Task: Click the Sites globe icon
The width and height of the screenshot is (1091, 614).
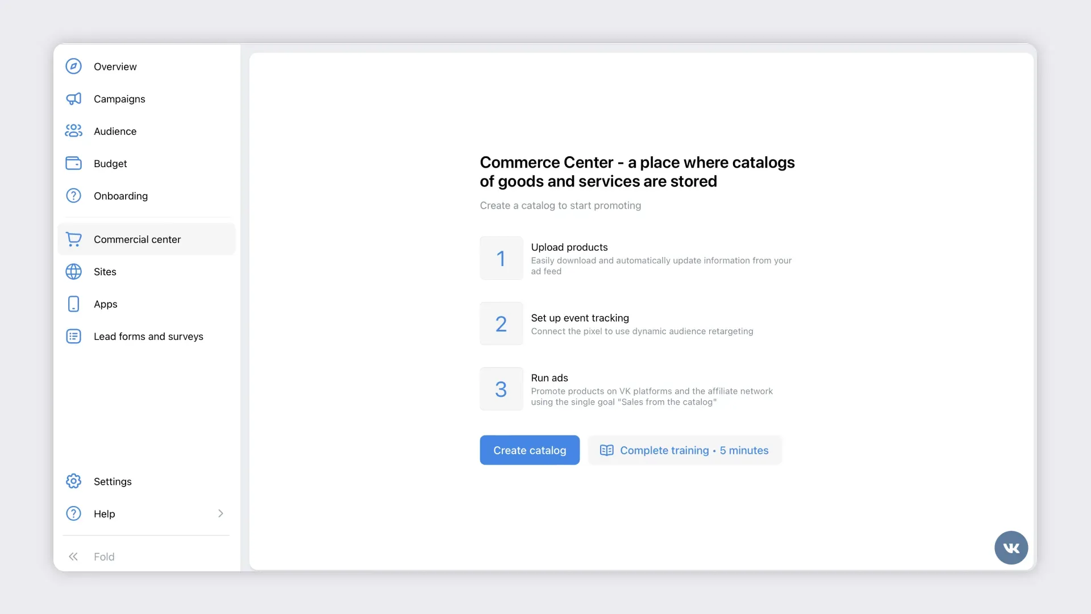Action: point(73,272)
